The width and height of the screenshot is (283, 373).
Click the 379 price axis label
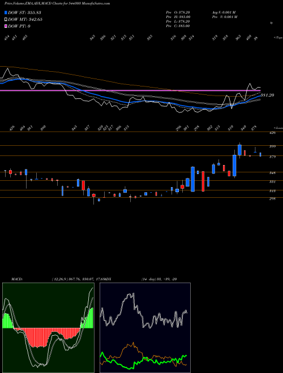[x=272, y=157]
